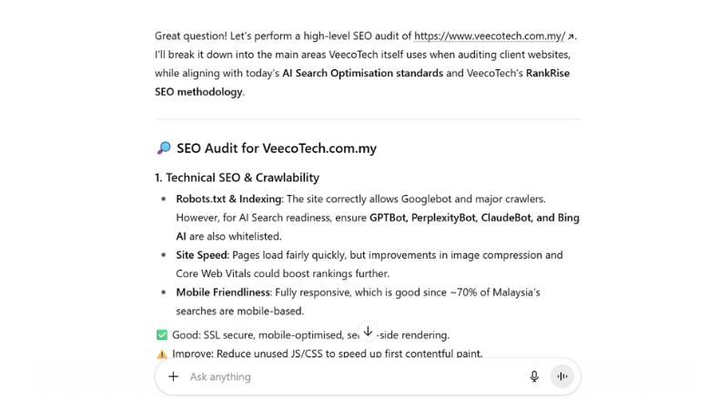This screenshot has height=410, width=728.
Task: Click the microphone dictation icon
Action: pyautogui.click(x=534, y=376)
